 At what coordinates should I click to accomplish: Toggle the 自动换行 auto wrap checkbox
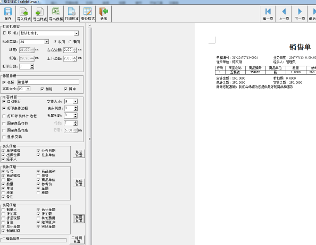[x=4, y=101]
